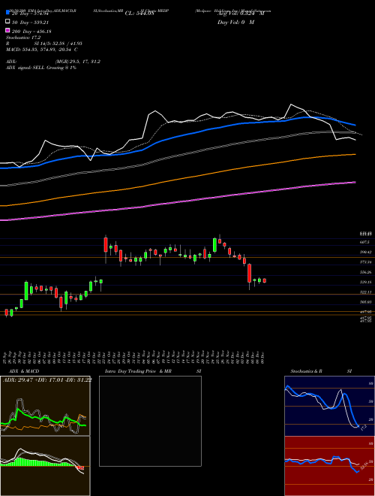Open the MACD histogram panel
The image size is (375, 496).
tap(45, 466)
